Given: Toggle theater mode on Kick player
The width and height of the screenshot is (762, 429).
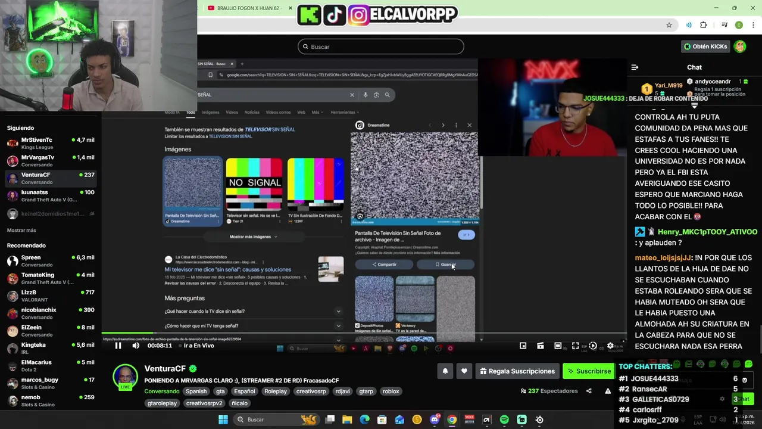Looking at the screenshot, I should 558,346.
